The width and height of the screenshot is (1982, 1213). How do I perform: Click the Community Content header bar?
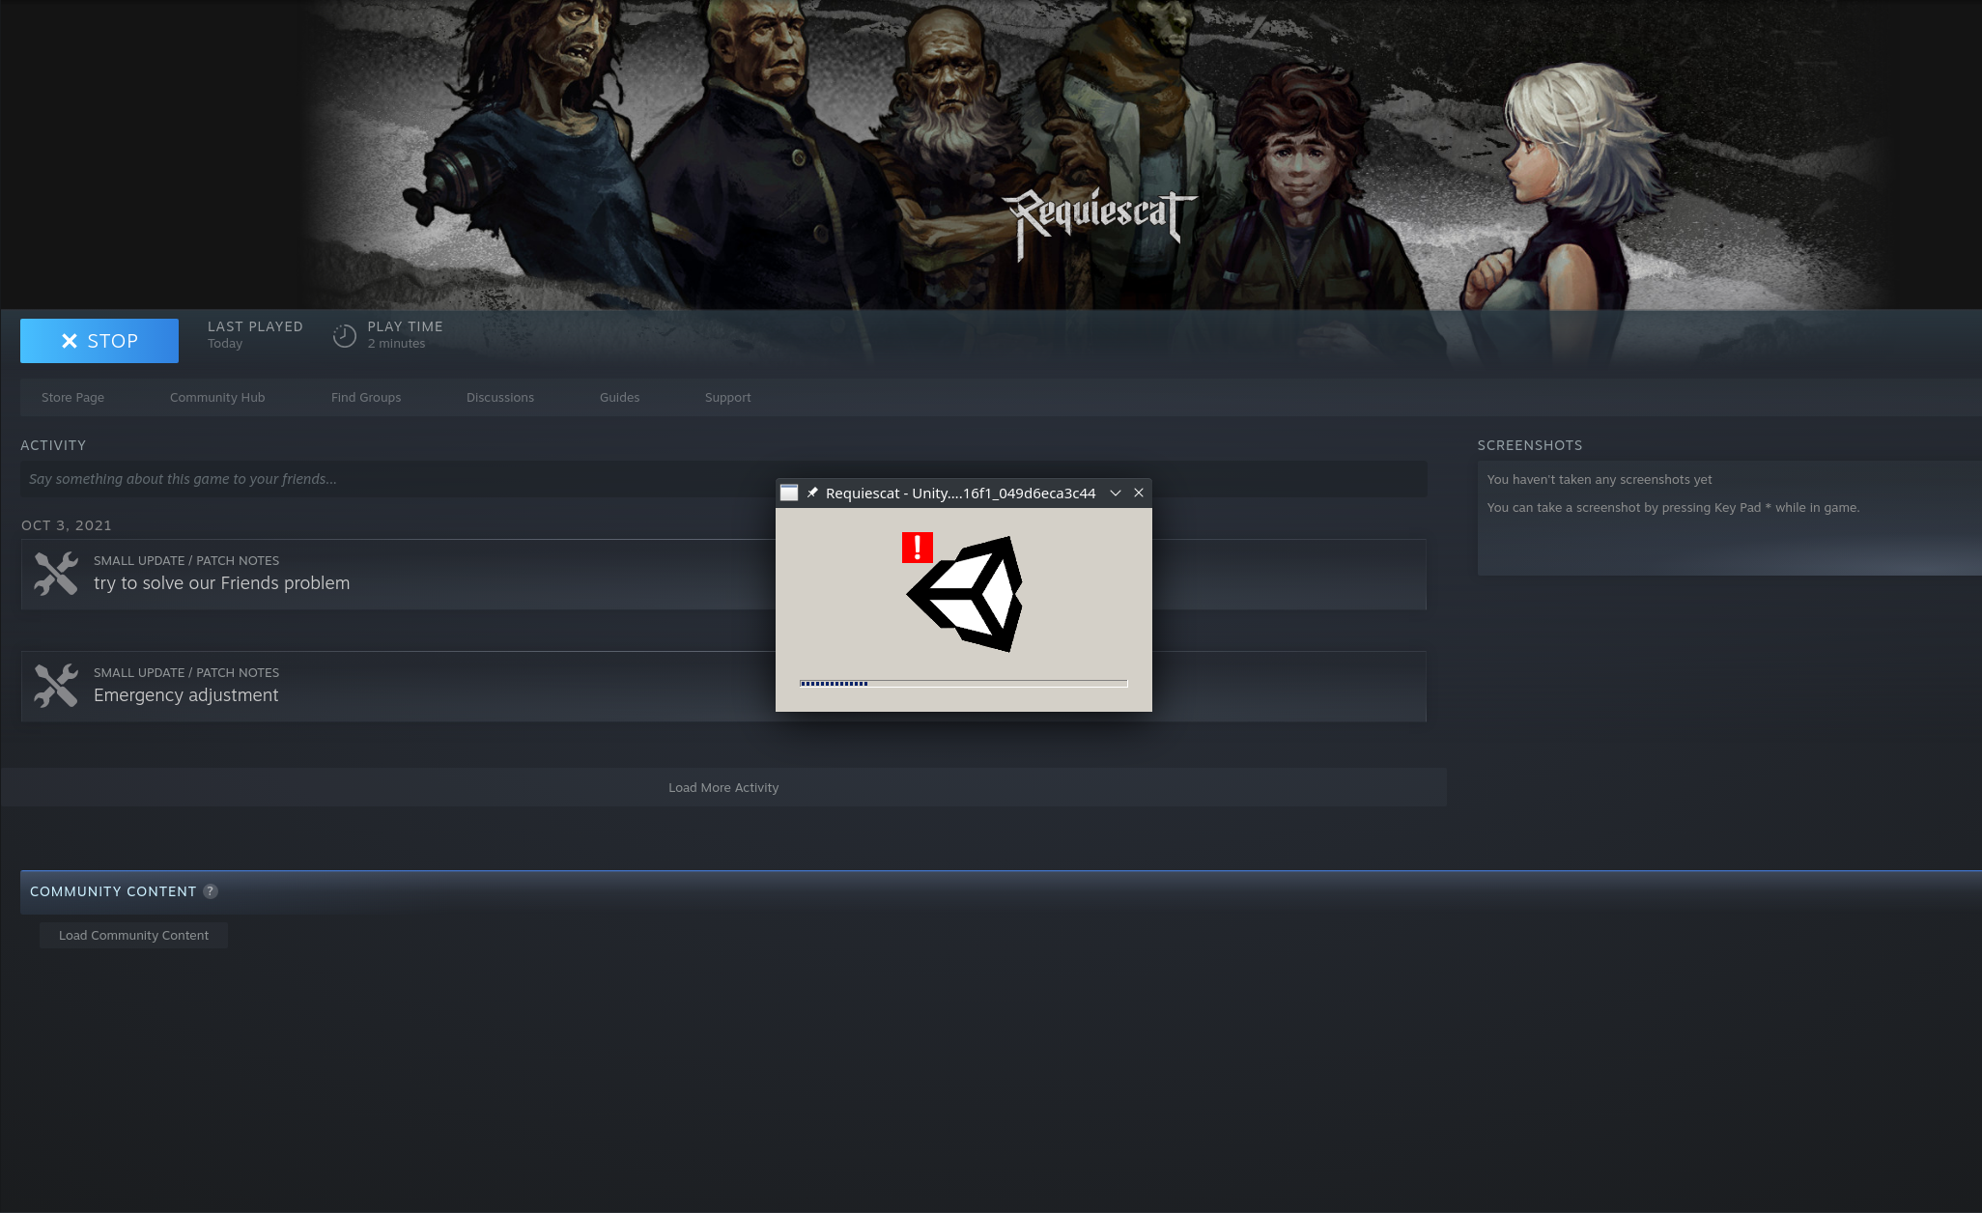point(1001,891)
